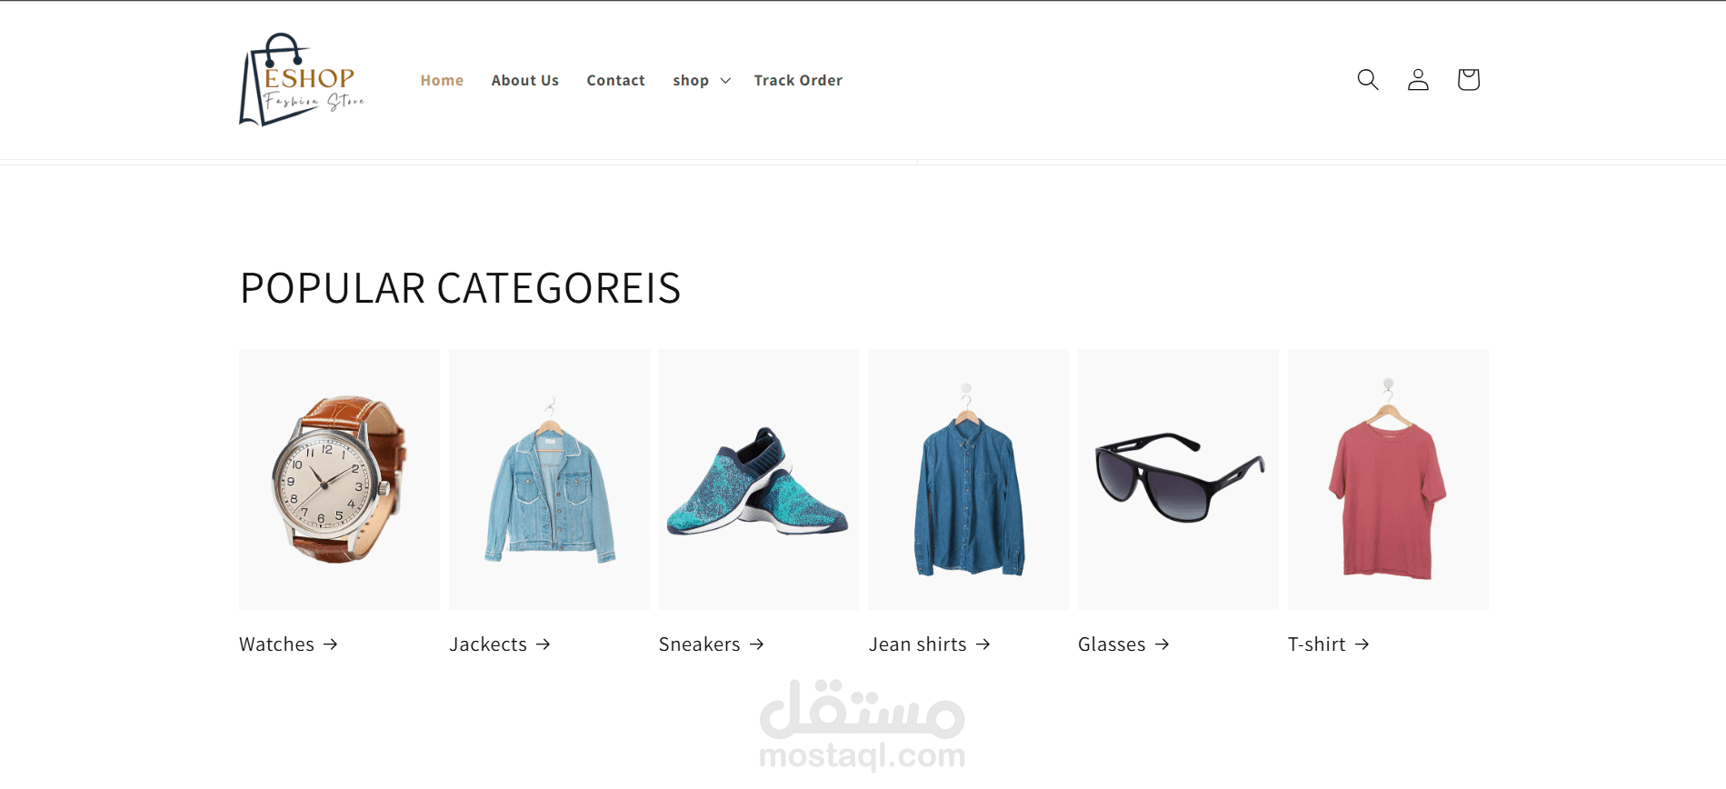This screenshot has width=1726, height=789.
Task: Click the arrow next to Sneakers
Action: tap(757, 644)
